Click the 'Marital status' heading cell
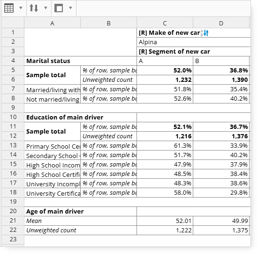The image size is (258, 254). tap(81, 61)
